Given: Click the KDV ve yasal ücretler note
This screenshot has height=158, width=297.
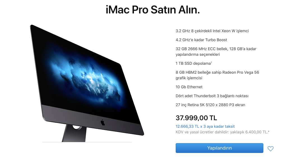Looking at the screenshot, I should (222, 132).
